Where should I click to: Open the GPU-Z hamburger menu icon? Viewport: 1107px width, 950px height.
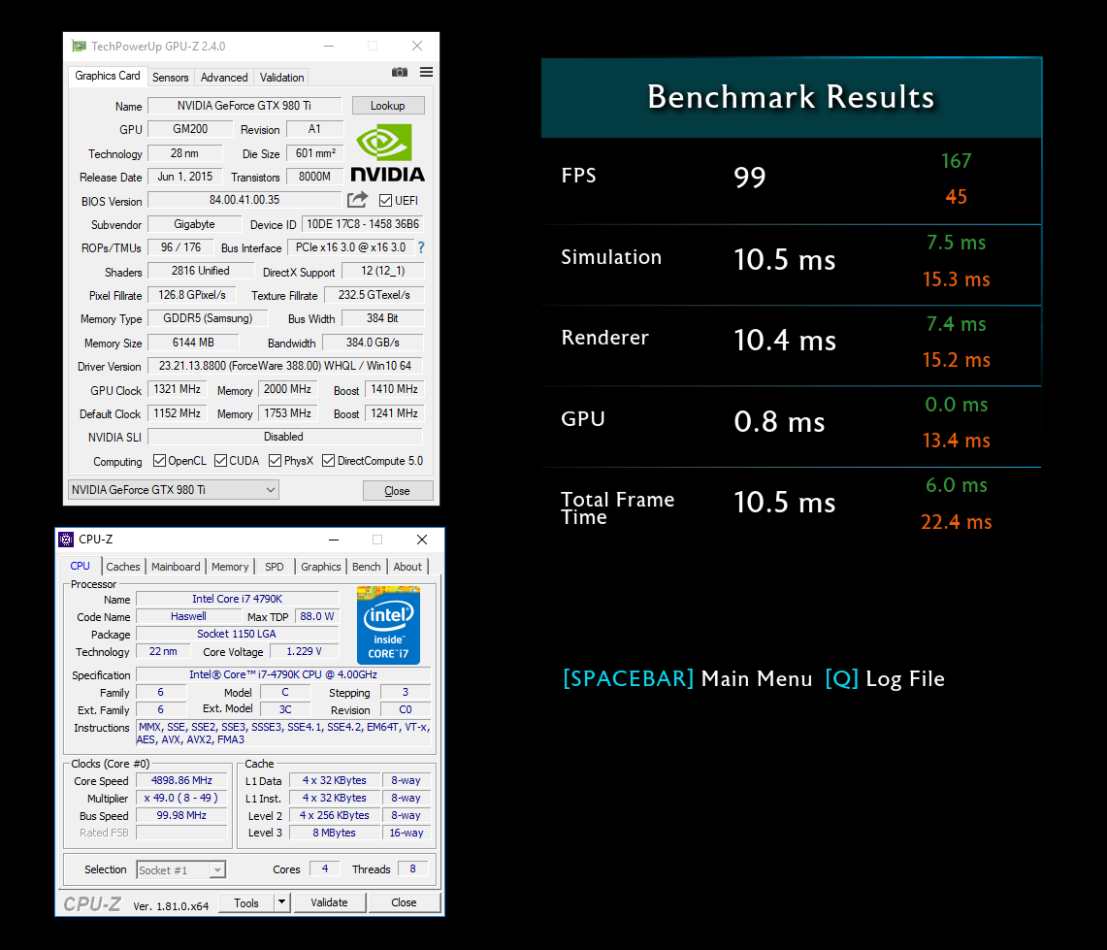[427, 72]
